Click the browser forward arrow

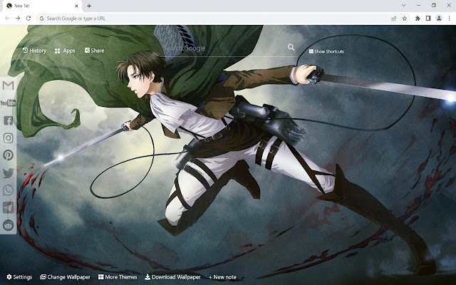(x=18, y=19)
